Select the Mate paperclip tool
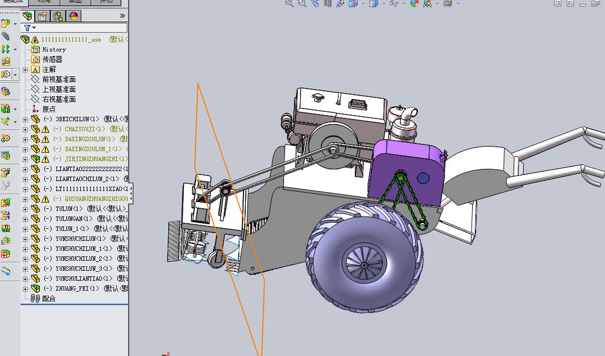Image resolution: width=605 pixels, height=356 pixels. (x=6, y=37)
